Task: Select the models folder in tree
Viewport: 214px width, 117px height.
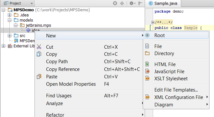Action: pos(26,20)
